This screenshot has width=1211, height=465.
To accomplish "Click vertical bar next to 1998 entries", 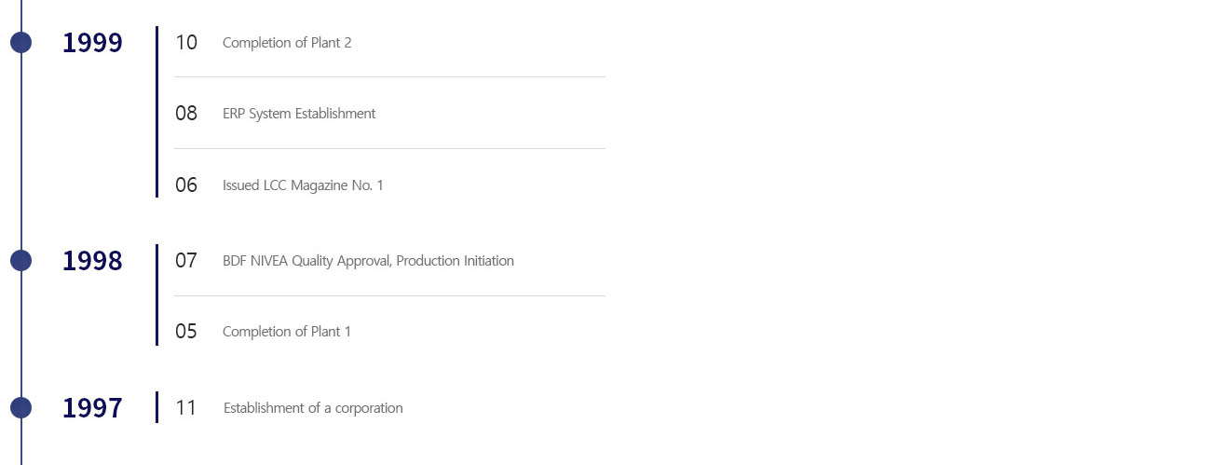I will (x=157, y=294).
